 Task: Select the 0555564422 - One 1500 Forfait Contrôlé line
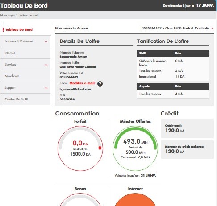click(x=175, y=28)
